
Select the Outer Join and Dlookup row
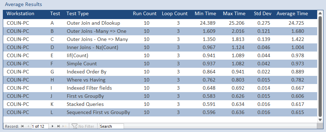point(160,23)
